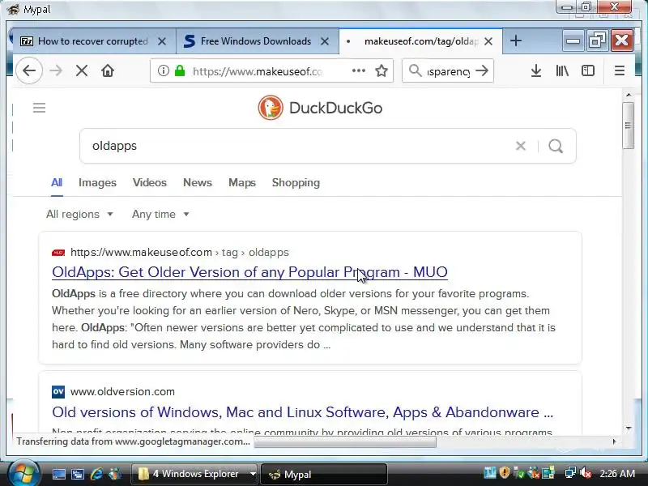Launch Internet Explorer from quick launch
This screenshot has height=486, width=648.
coord(96,474)
